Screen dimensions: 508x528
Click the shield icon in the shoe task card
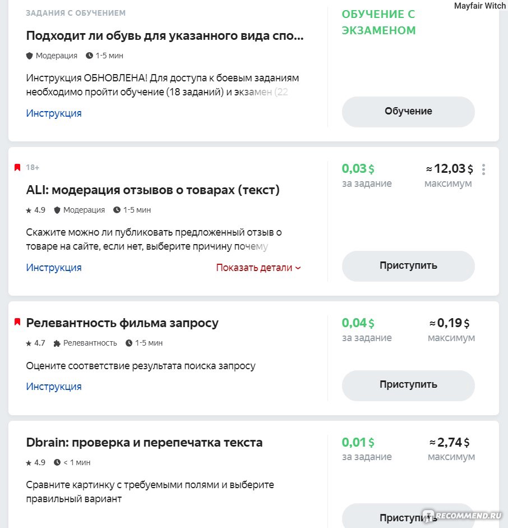click(x=29, y=56)
